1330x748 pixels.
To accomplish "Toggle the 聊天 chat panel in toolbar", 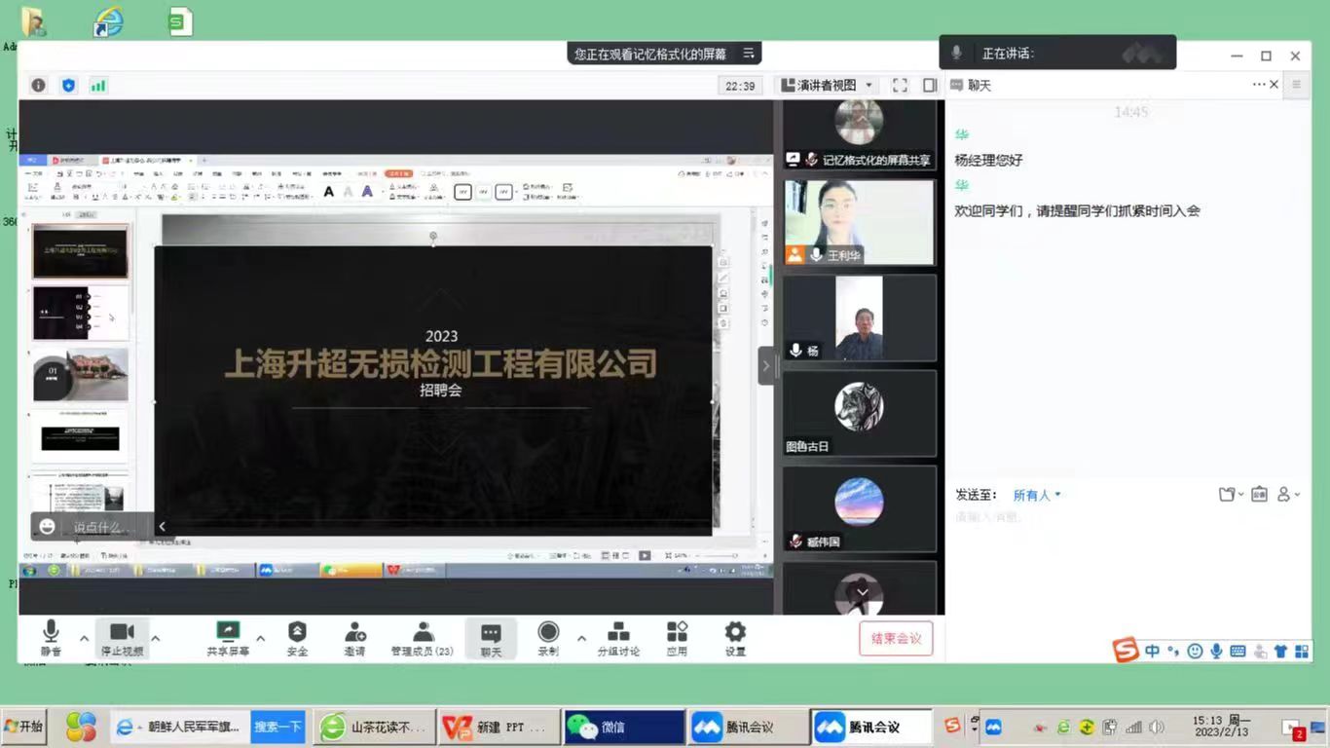I will (491, 638).
